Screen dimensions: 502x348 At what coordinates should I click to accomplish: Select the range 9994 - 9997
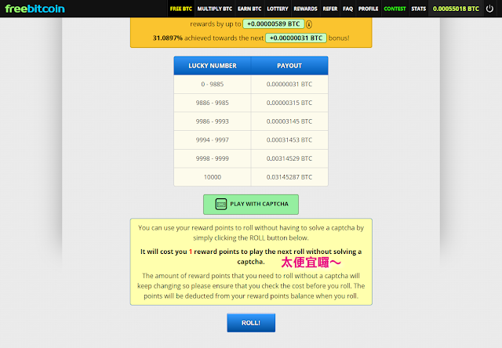213,140
